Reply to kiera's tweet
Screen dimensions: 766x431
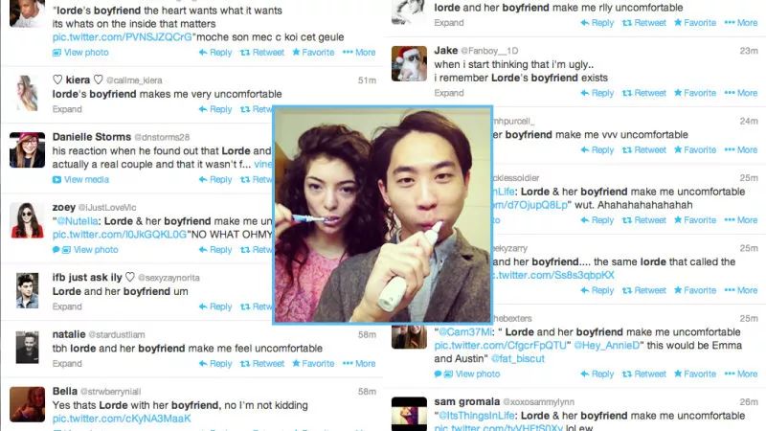pyautogui.click(x=214, y=109)
